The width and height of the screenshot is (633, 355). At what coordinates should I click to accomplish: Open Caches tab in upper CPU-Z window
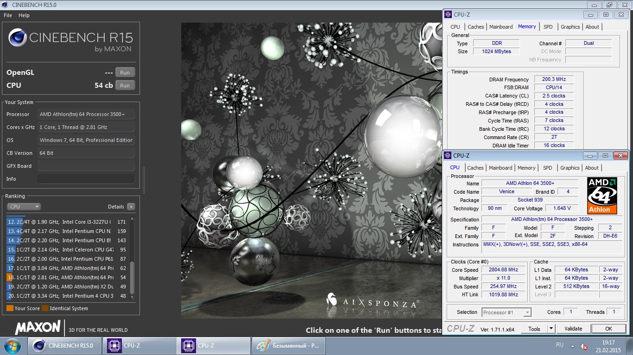tap(475, 27)
